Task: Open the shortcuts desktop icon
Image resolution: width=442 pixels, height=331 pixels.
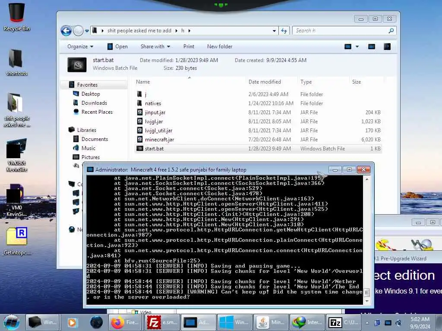Action: [17, 62]
